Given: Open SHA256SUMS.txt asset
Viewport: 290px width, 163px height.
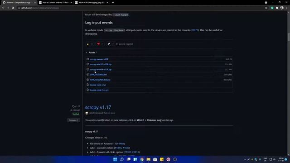Looking at the screenshot, I should 98,75.
